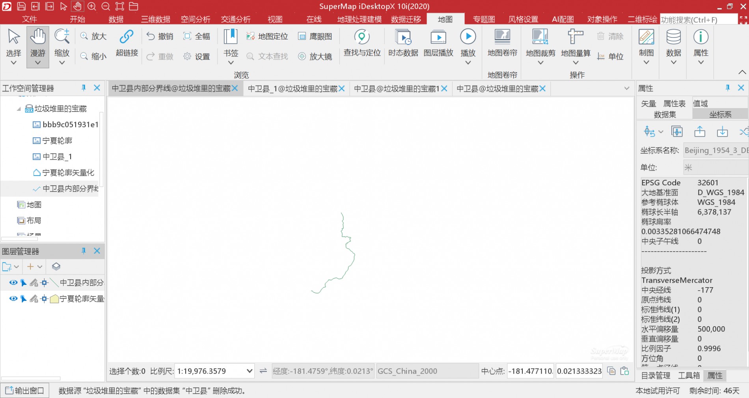Open the 文件 menu
The height and width of the screenshot is (398, 749).
(x=30, y=19)
